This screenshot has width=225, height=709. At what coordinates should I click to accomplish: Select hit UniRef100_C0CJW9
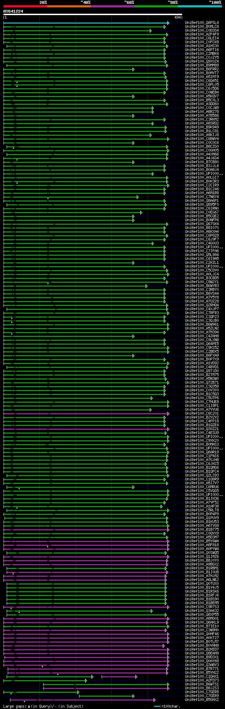click(x=202, y=108)
